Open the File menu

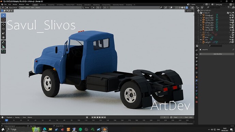(x=5, y=4)
